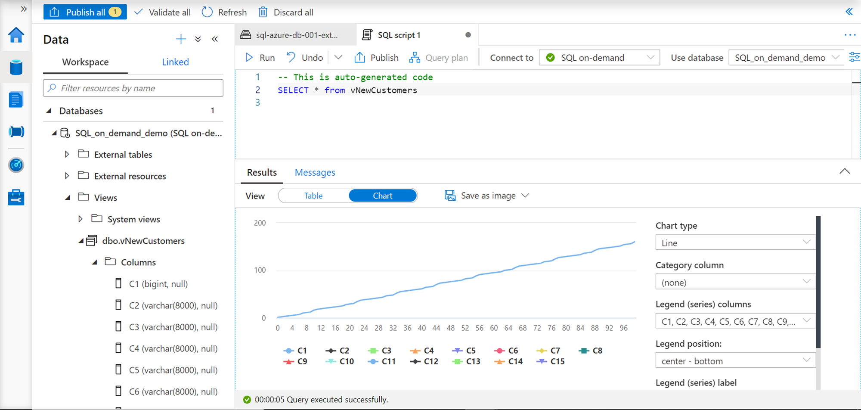Click Validate all
Screen dimensions: 861x410
(x=162, y=12)
